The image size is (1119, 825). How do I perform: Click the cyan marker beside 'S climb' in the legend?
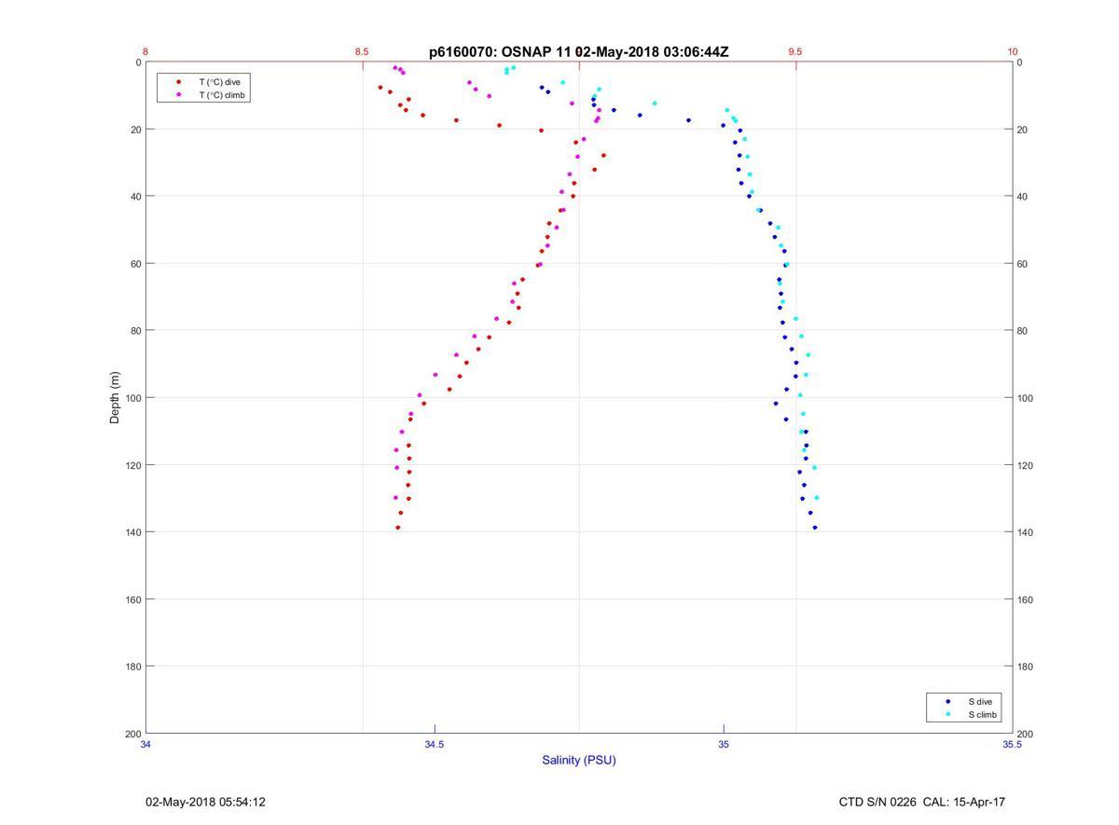pos(948,714)
